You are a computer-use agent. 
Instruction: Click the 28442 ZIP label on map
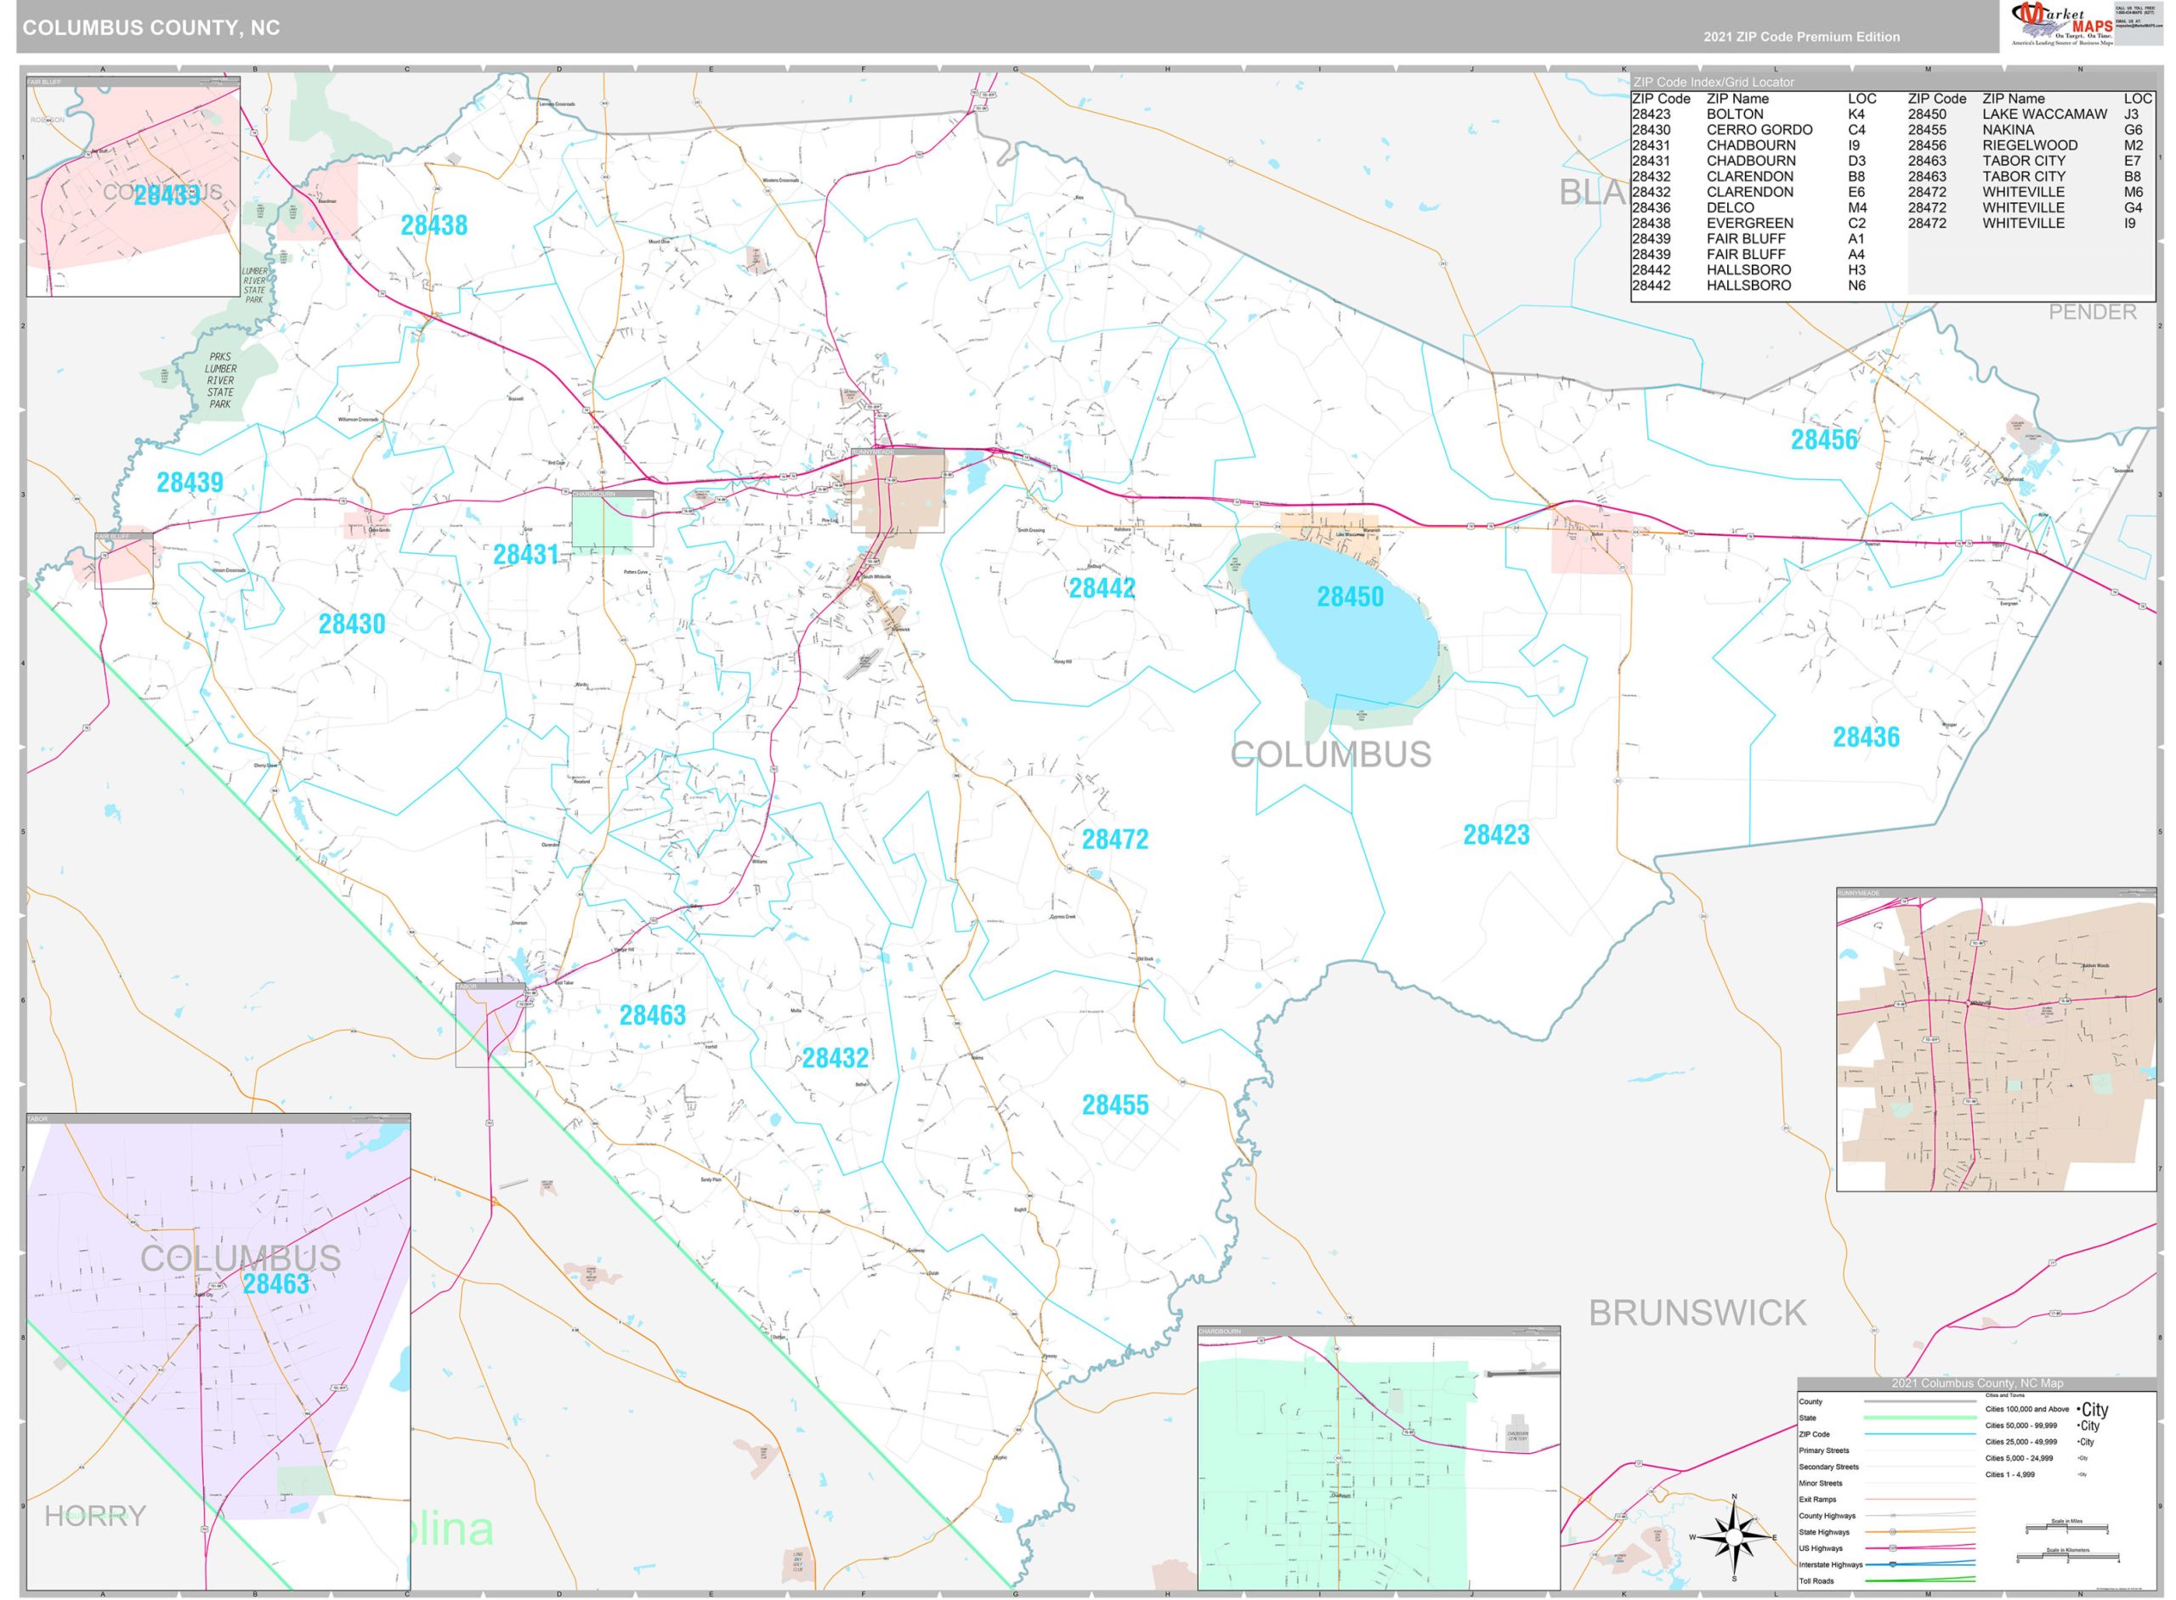point(1102,588)
